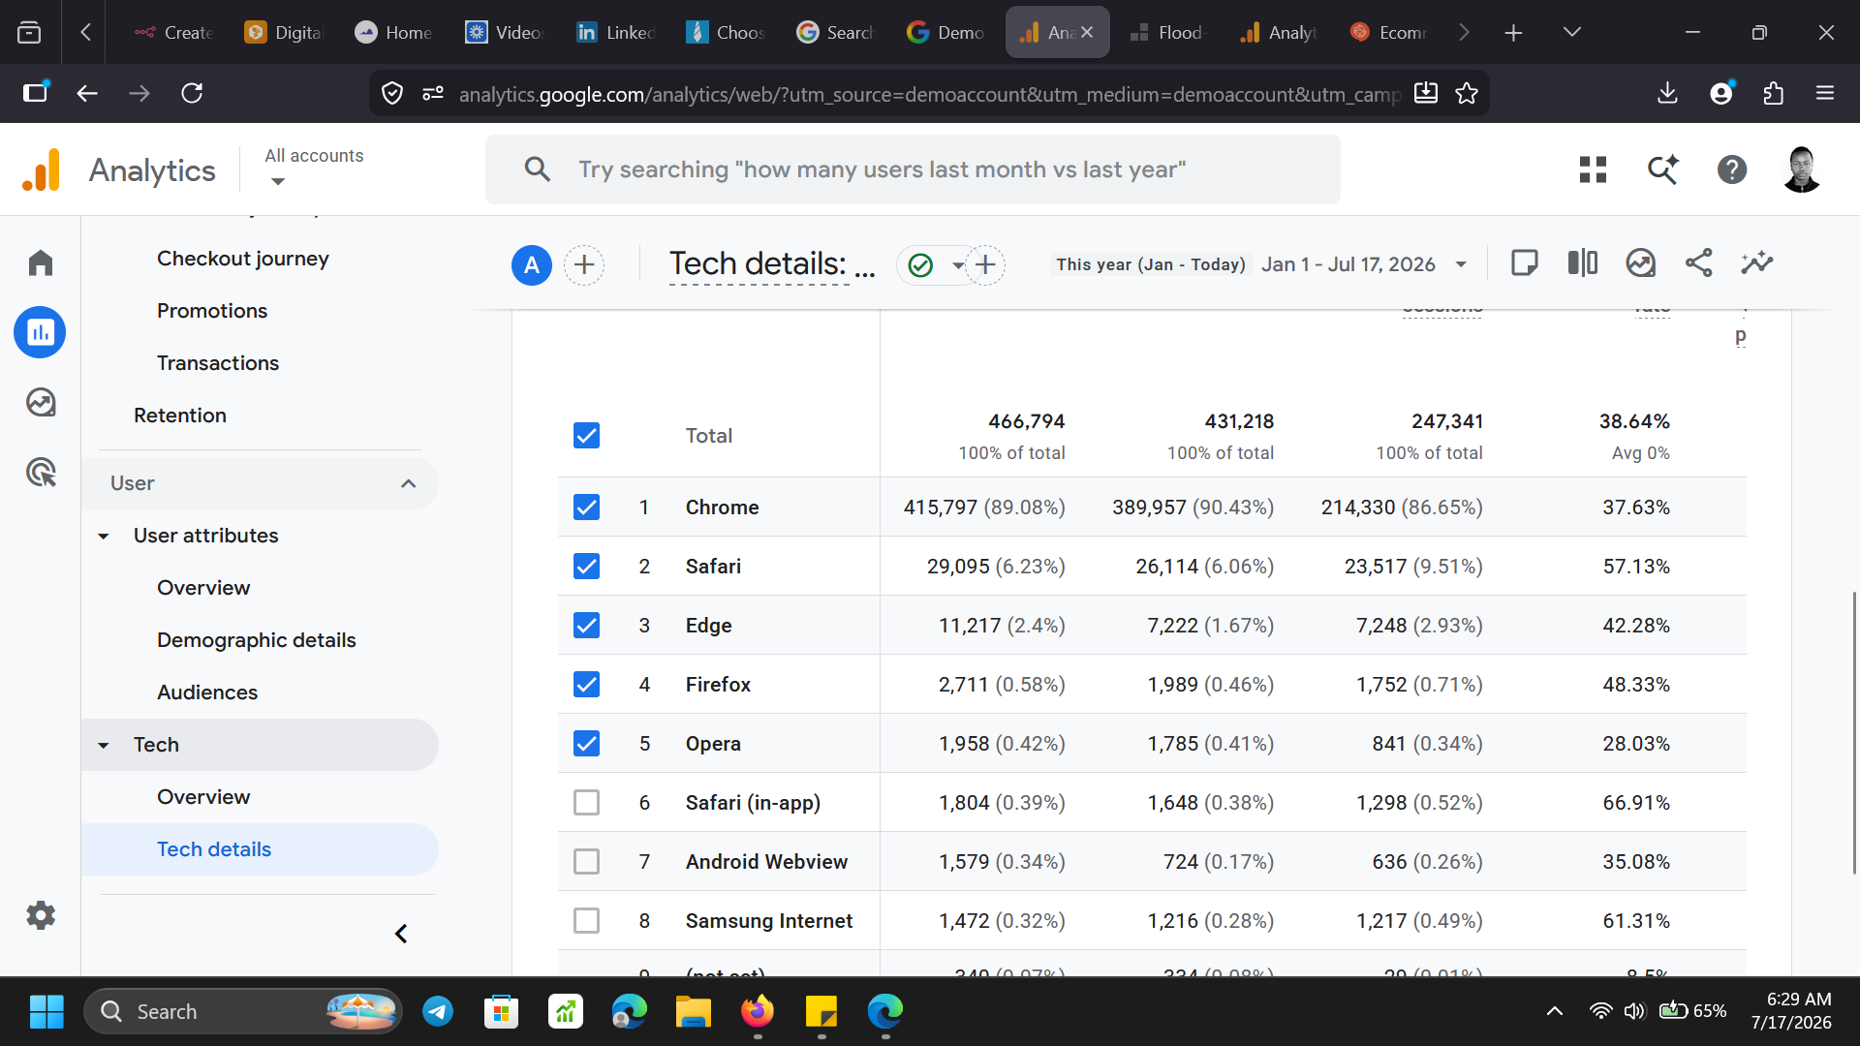1860x1046 pixels.
Task: Open the Checkout journey report
Action: click(243, 259)
